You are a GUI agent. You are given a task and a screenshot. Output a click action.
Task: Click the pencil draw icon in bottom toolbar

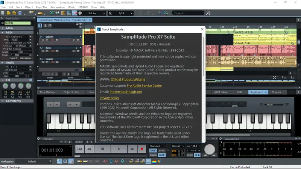(160, 161)
